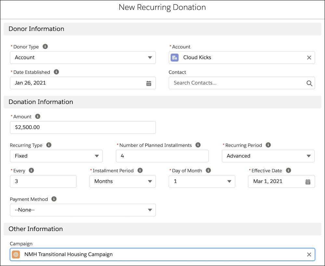Click the Amount info tooltip icon

click(x=37, y=116)
